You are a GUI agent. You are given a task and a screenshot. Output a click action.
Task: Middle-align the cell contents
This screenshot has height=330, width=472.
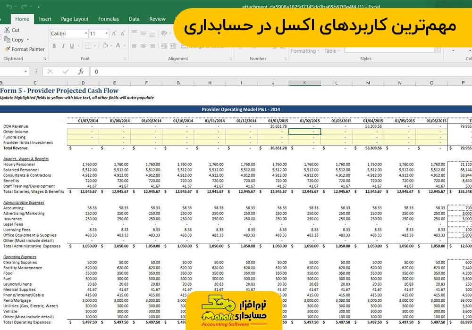[143, 33]
